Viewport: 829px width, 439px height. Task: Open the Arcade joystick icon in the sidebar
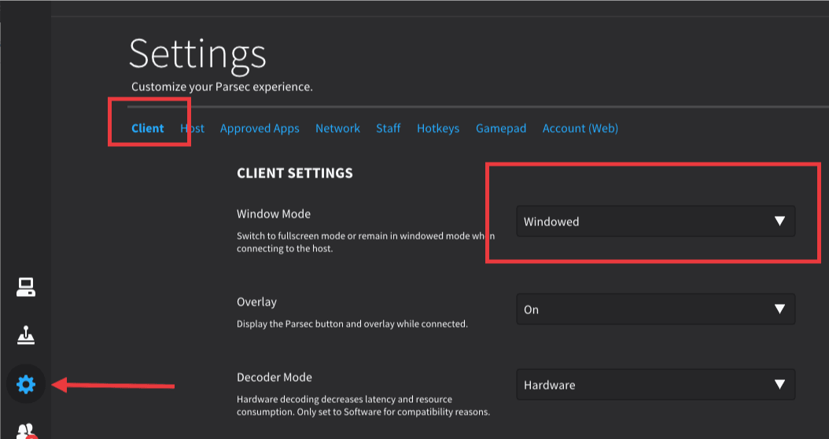pos(26,335)
